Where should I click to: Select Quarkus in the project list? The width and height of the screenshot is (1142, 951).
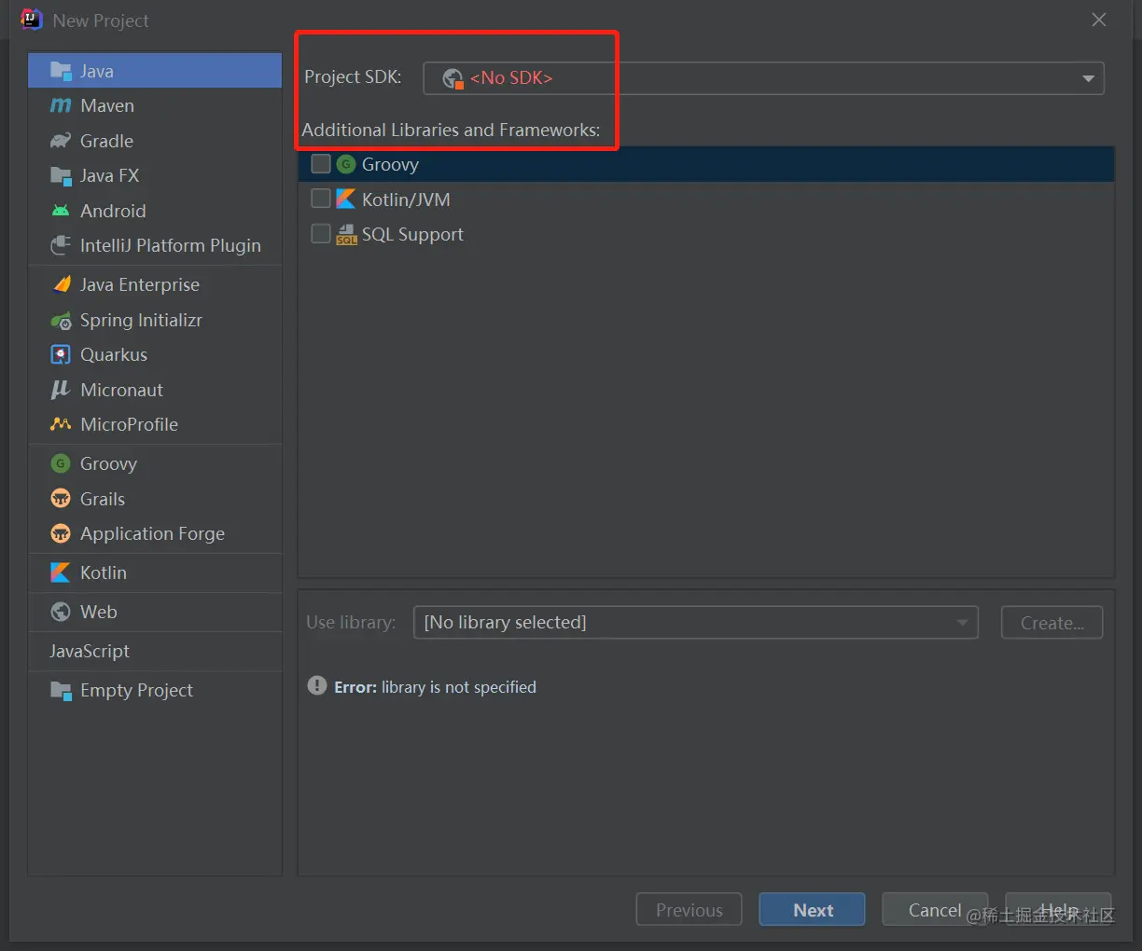click(155, 354)
